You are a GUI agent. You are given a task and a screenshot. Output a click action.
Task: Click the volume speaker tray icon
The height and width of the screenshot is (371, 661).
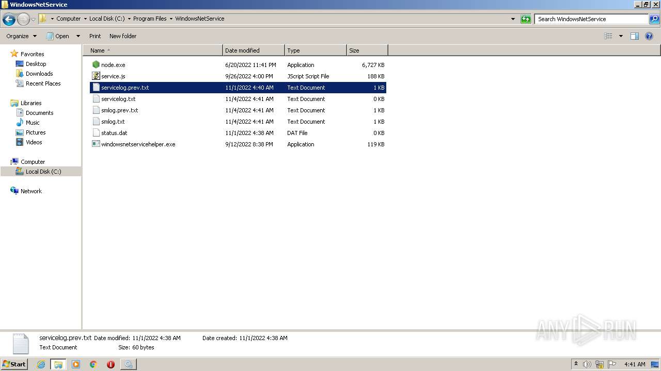587,364
